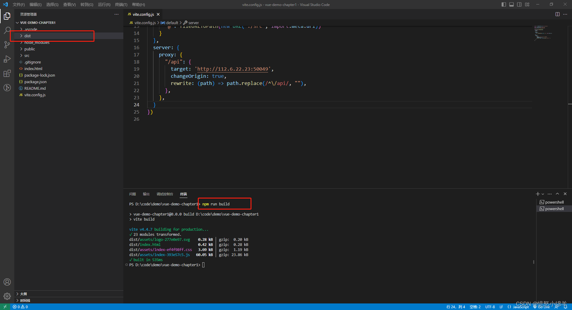Open notifications bell in status bar
This screenshot has height=310, width=572.
tap(565, 307)
